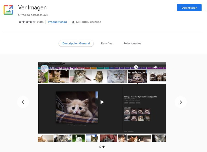This screenshot has width=207, height=152.
Task: Play the View Image in action video
Action: coord(102,102)
